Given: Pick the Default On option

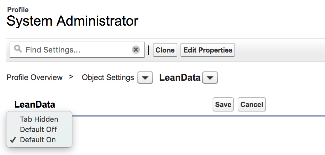Looking at the screenshot, I should 38,140.
